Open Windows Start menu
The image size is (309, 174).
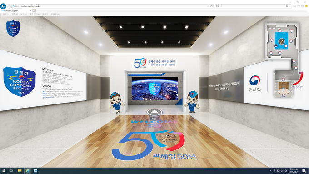coord(4,171)
